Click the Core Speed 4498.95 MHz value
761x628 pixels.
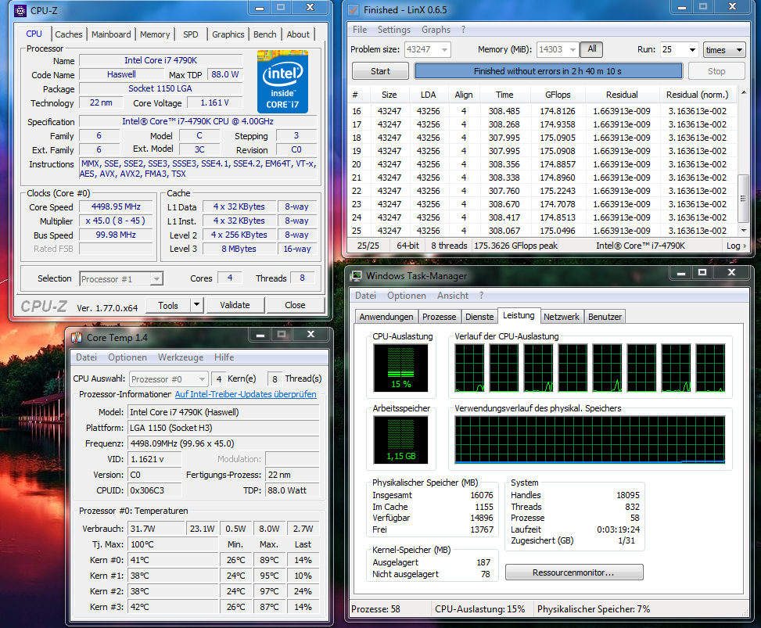[116, 206]
